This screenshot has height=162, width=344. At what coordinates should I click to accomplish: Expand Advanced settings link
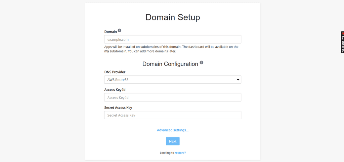tap(173, 130)
